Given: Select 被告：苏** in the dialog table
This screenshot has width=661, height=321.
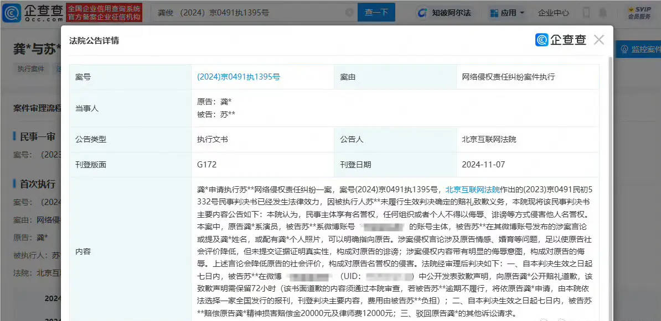Looking at the screenshot, I should [216, 114].
